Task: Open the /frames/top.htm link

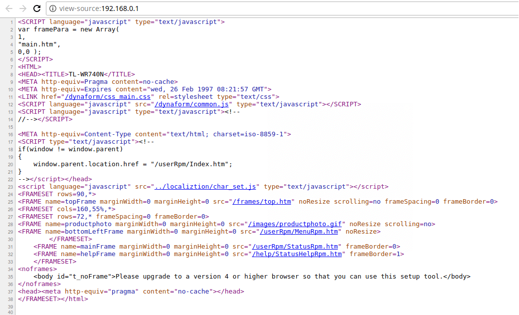Action: click(261, 202)
